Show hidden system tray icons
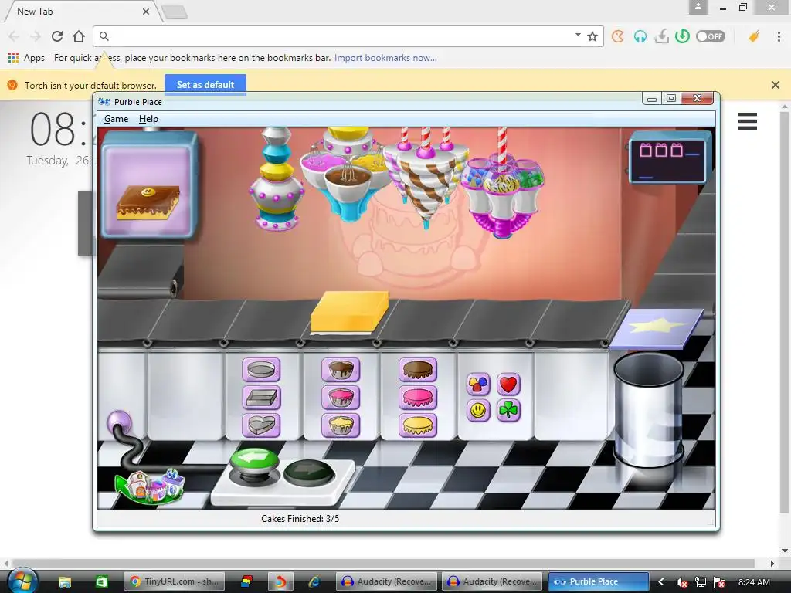791x593 pixels. tap(661, 582)
